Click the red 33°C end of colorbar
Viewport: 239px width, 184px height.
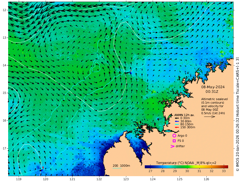(x=227, y=167)
